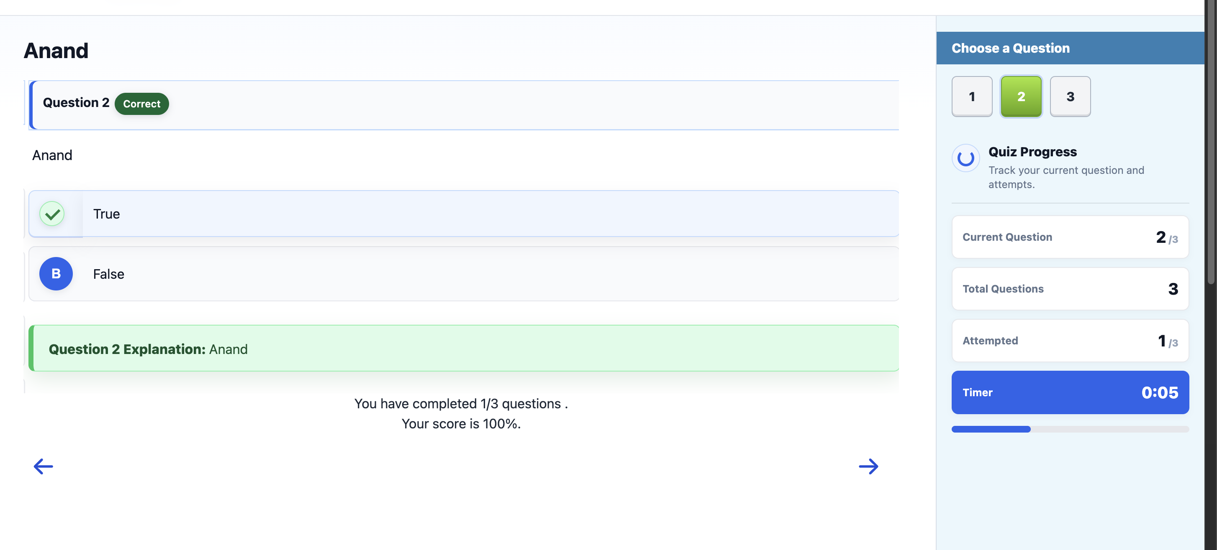Click the blue B badge for False
Screen dimensions: 1217x550
(x=56, y=274)
